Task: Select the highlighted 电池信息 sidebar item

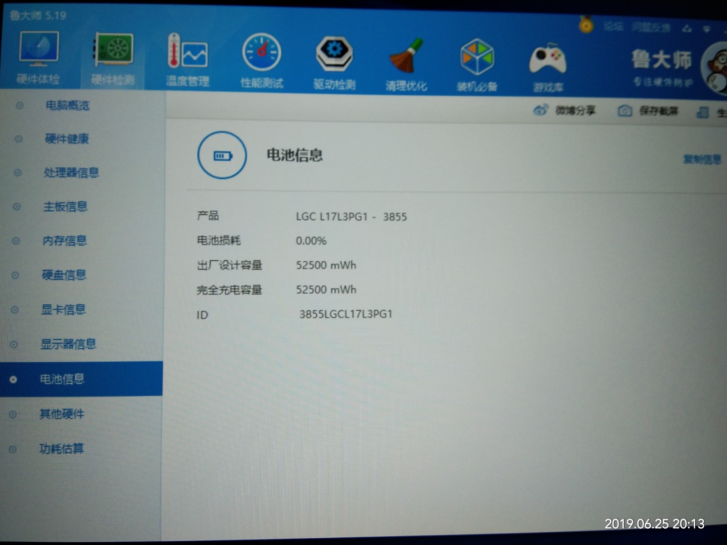Action: point(81,379)
